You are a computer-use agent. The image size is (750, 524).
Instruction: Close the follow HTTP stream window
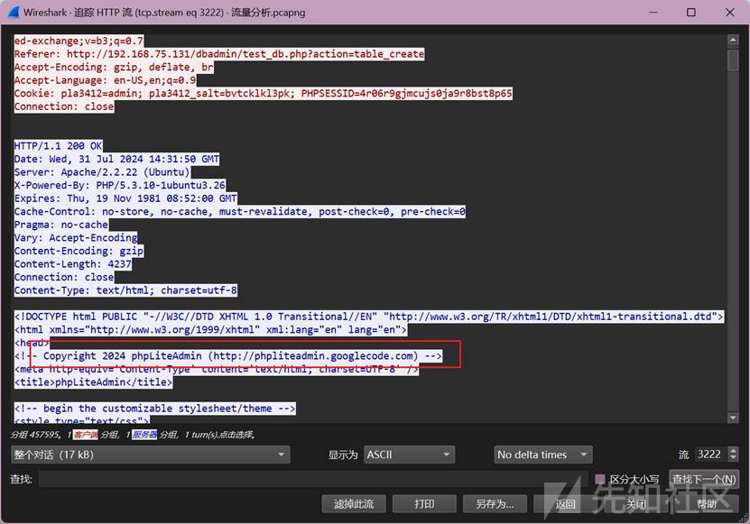729,12
